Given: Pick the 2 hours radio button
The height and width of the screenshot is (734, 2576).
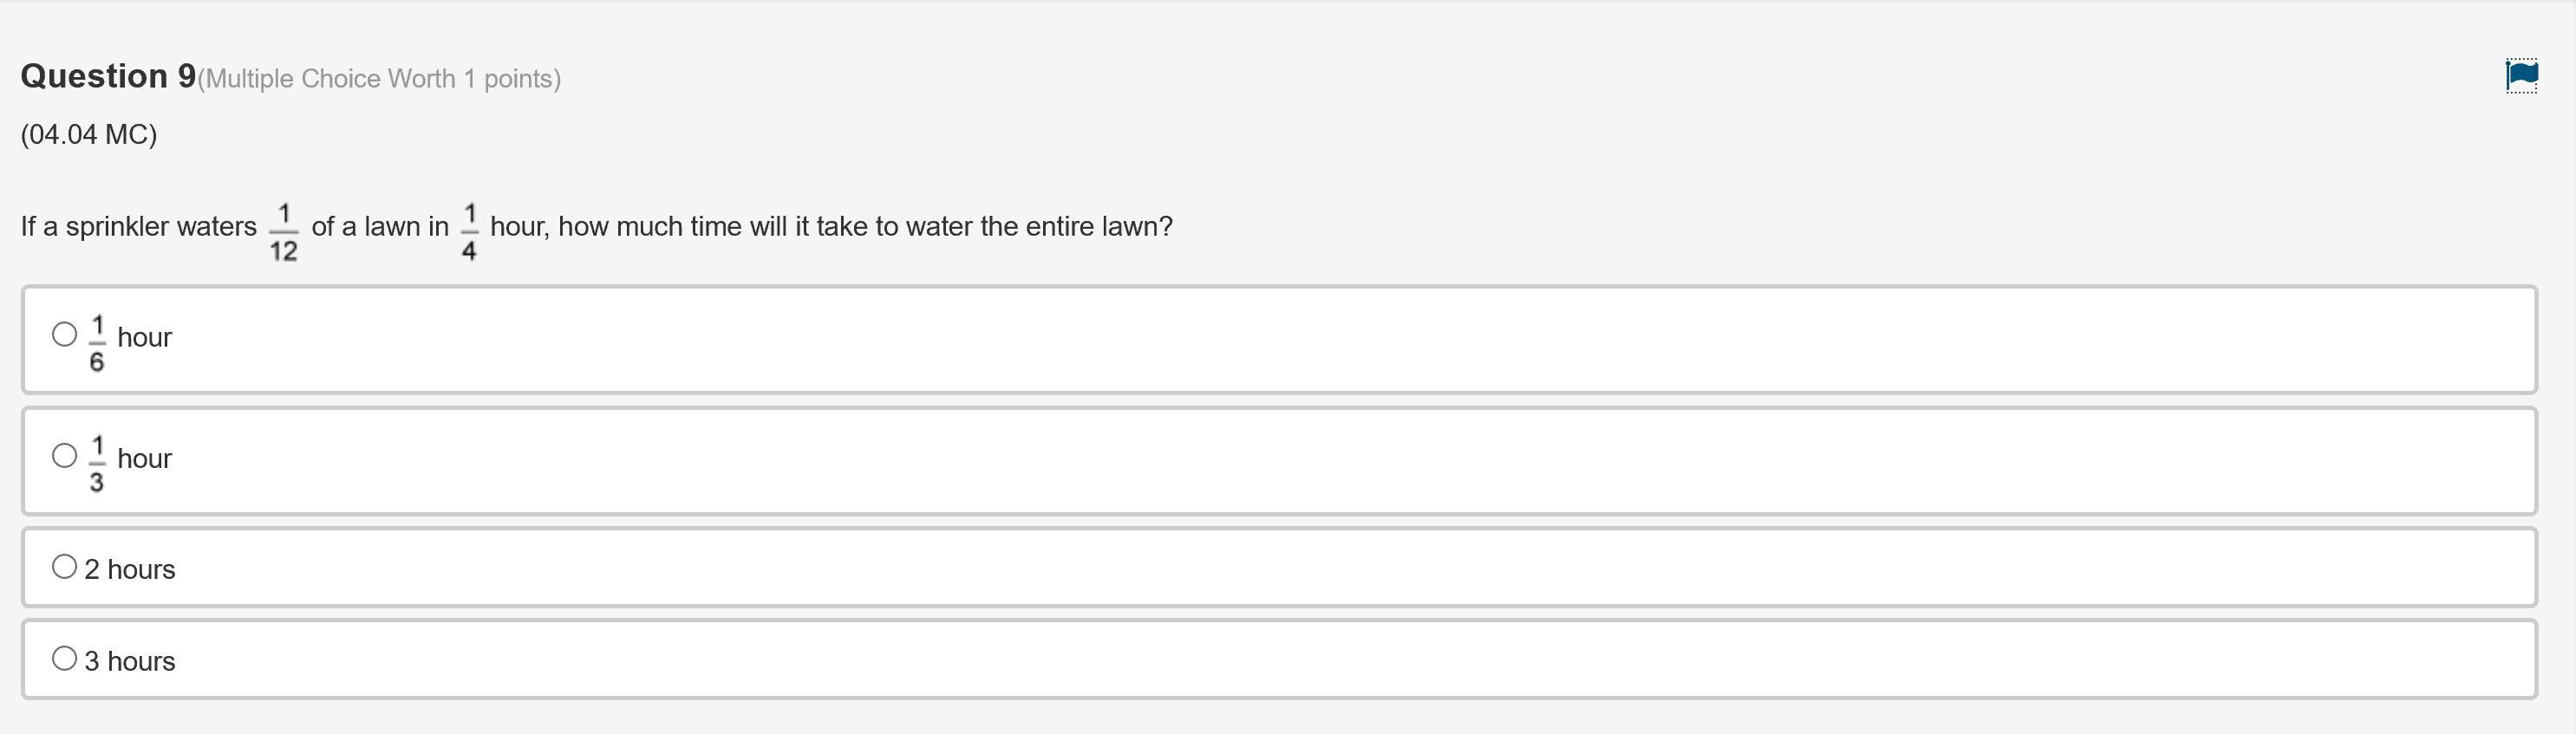Looking at the screenshot, I should pyautogui.click(x=64, y=567).
